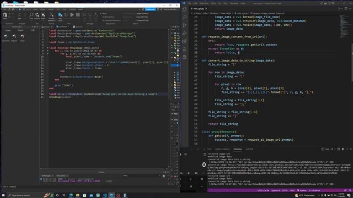Open the Help menu in VS Code
Viewport: 353px width, 198px height.
tap(243, 3)
